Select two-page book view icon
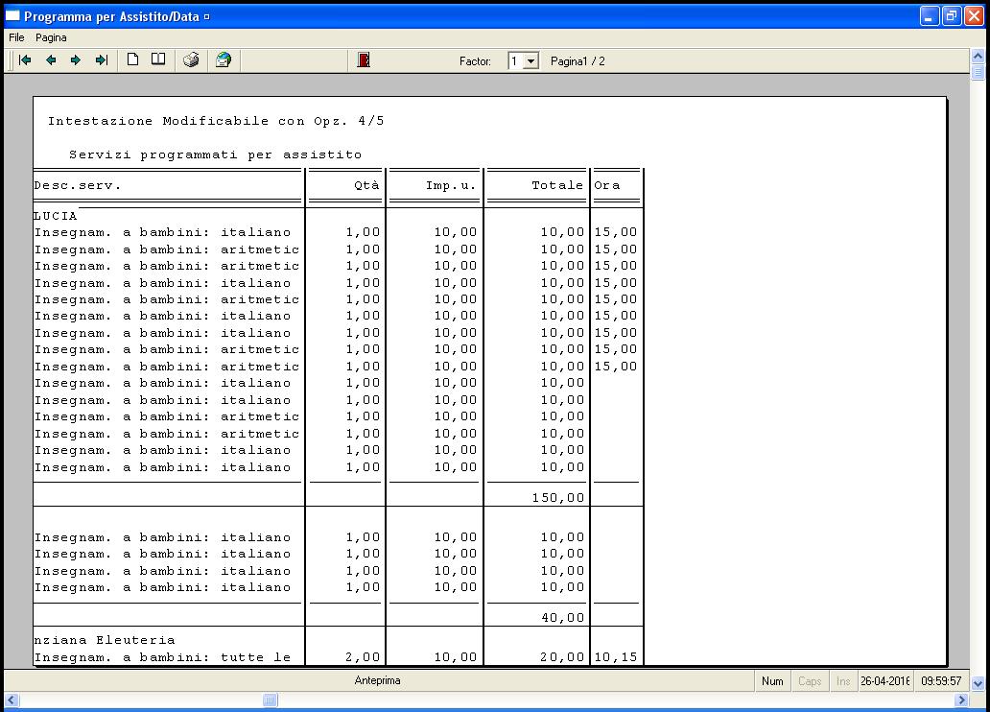Image resolution: width=990 pixels, height=712 pixels. (158, 60)
